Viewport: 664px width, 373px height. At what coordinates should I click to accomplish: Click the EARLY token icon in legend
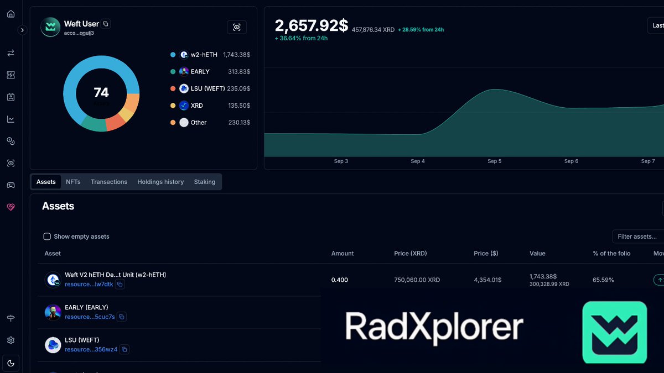184,72
